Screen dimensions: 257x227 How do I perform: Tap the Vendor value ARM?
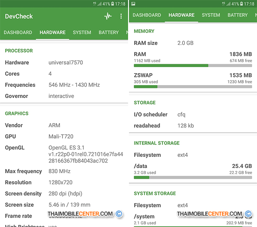point(54,125)
